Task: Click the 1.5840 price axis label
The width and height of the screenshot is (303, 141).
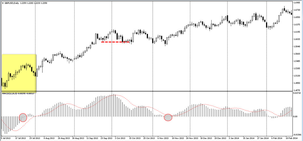Action: tap(297, 47)
